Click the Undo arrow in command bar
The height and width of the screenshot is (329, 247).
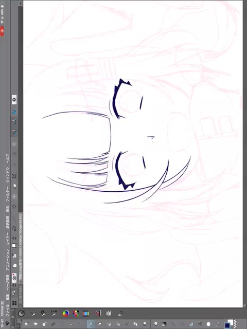click(x=14, y=228)
